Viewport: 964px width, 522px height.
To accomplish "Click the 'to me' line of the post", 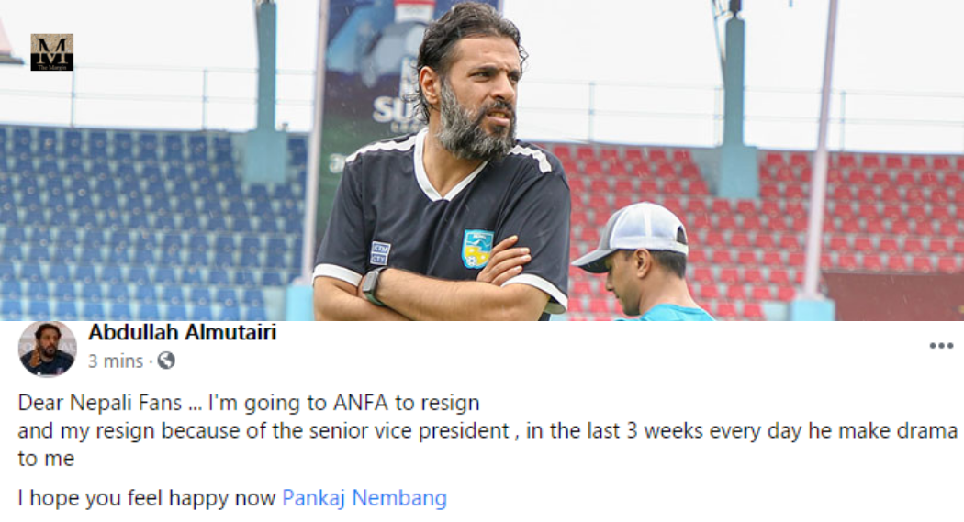I will (46, 459).
